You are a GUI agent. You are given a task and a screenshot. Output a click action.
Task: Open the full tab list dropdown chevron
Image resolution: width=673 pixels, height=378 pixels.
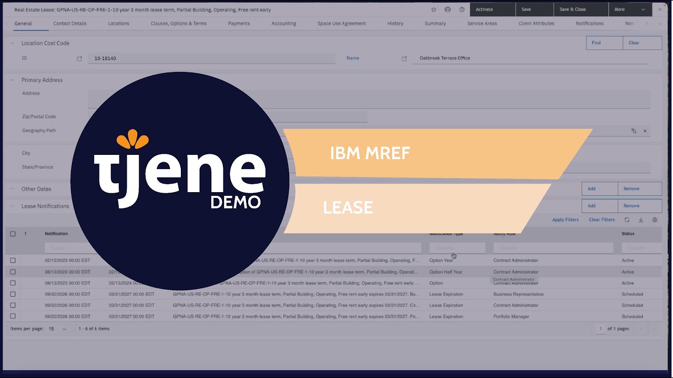point(660,24)
